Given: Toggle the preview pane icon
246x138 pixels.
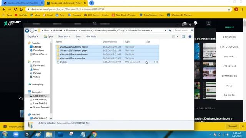Looking at the screenshot, I should (x=183, y=36).
